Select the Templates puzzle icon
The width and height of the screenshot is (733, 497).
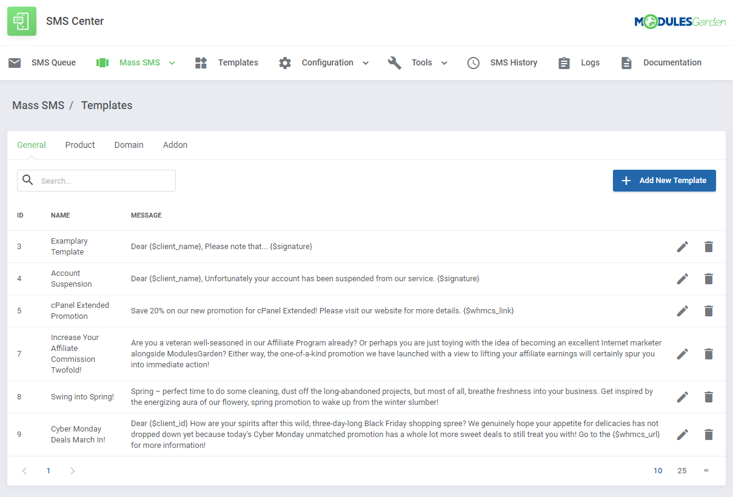[201, 62]
